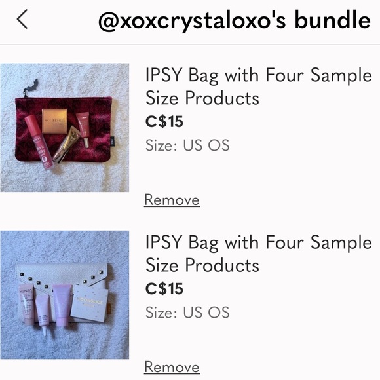Tap the studded flap of the white pouch
This screenshot has width=380, height=380.
pos(62,277)
